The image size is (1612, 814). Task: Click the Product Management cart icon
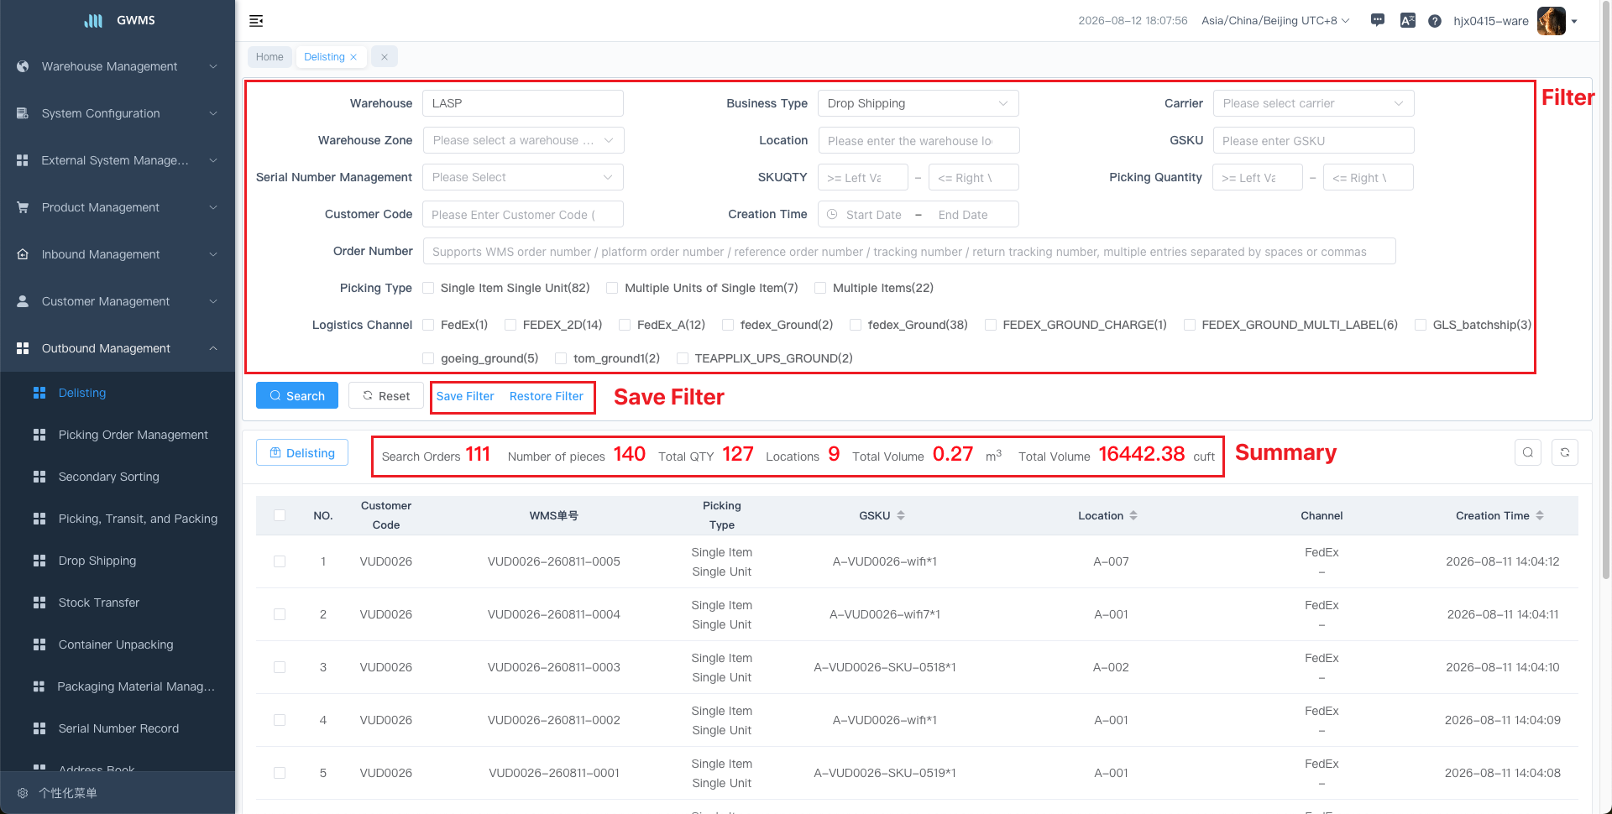[x=23, y=207]
